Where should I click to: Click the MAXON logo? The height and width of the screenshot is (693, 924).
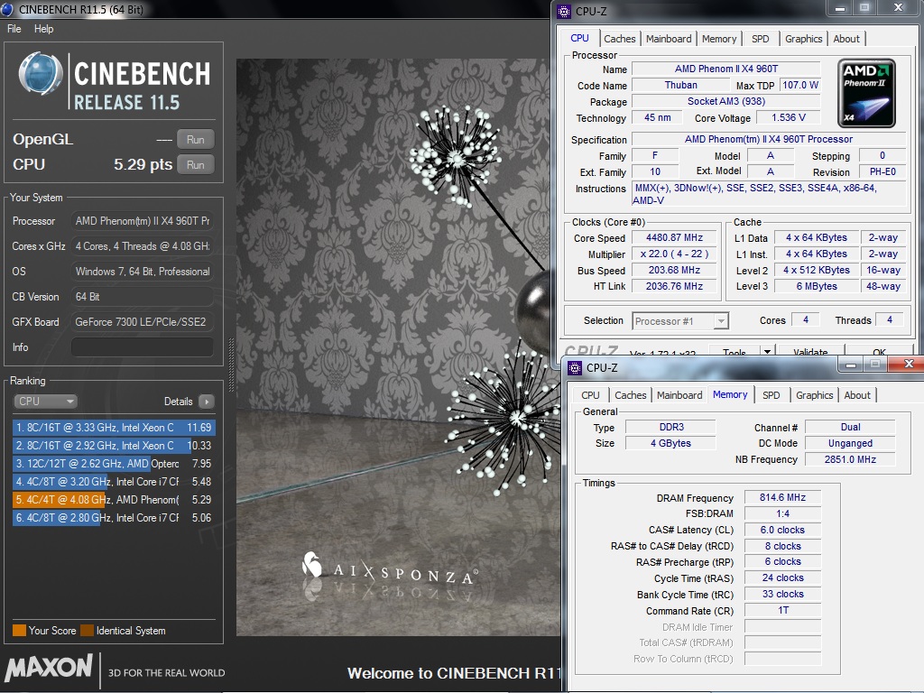pyautogui.click(x=49, y=668)
